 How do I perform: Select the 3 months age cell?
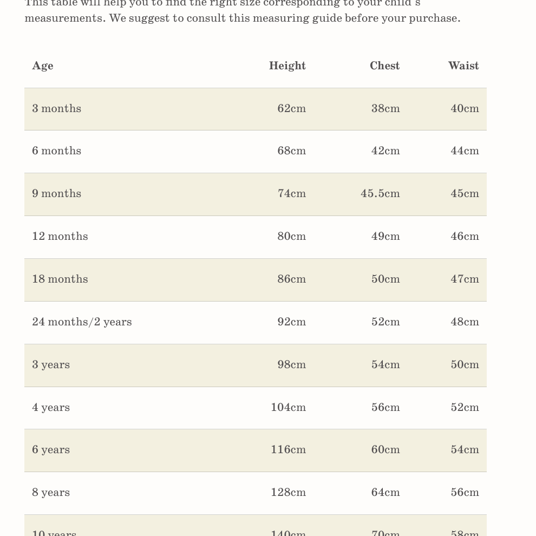[x=57, y=108]
